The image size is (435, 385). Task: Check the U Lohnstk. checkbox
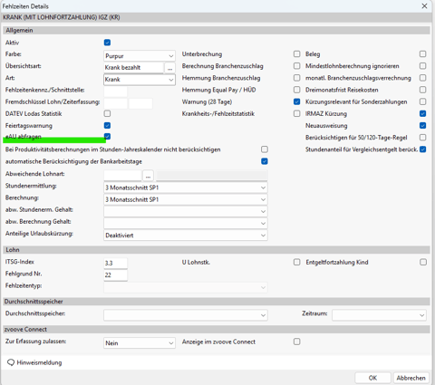pyautogui.click(x=297, y=262)
